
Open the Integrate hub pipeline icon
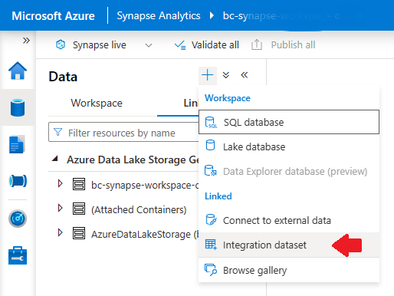click(18, 181)
